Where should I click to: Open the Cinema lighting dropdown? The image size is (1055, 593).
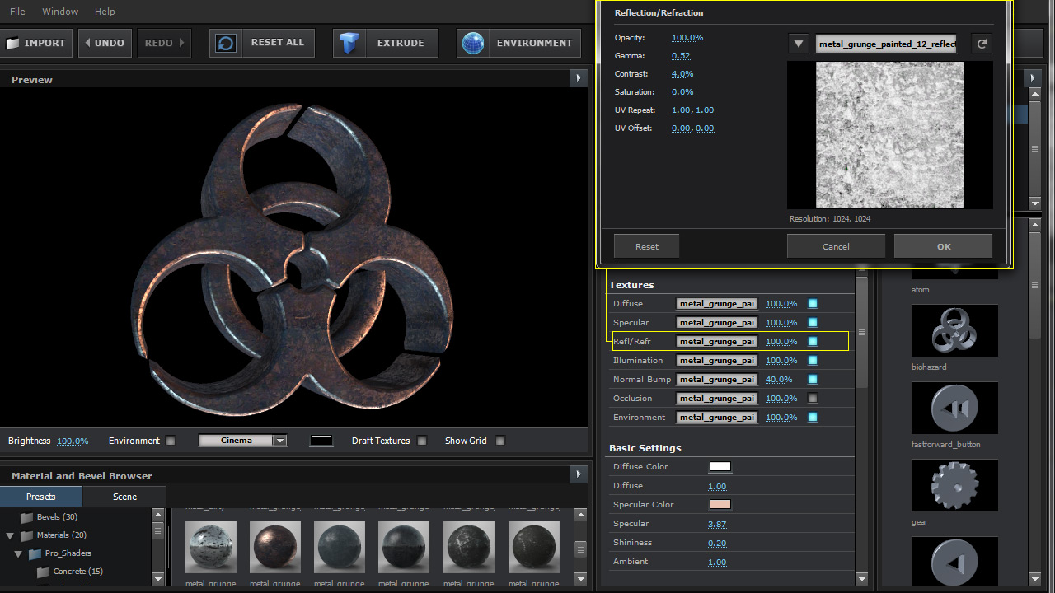[x=279, y=441]
